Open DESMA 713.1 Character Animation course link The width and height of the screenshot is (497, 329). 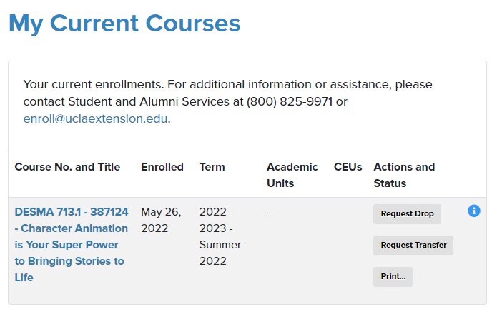tap(72, 245)
